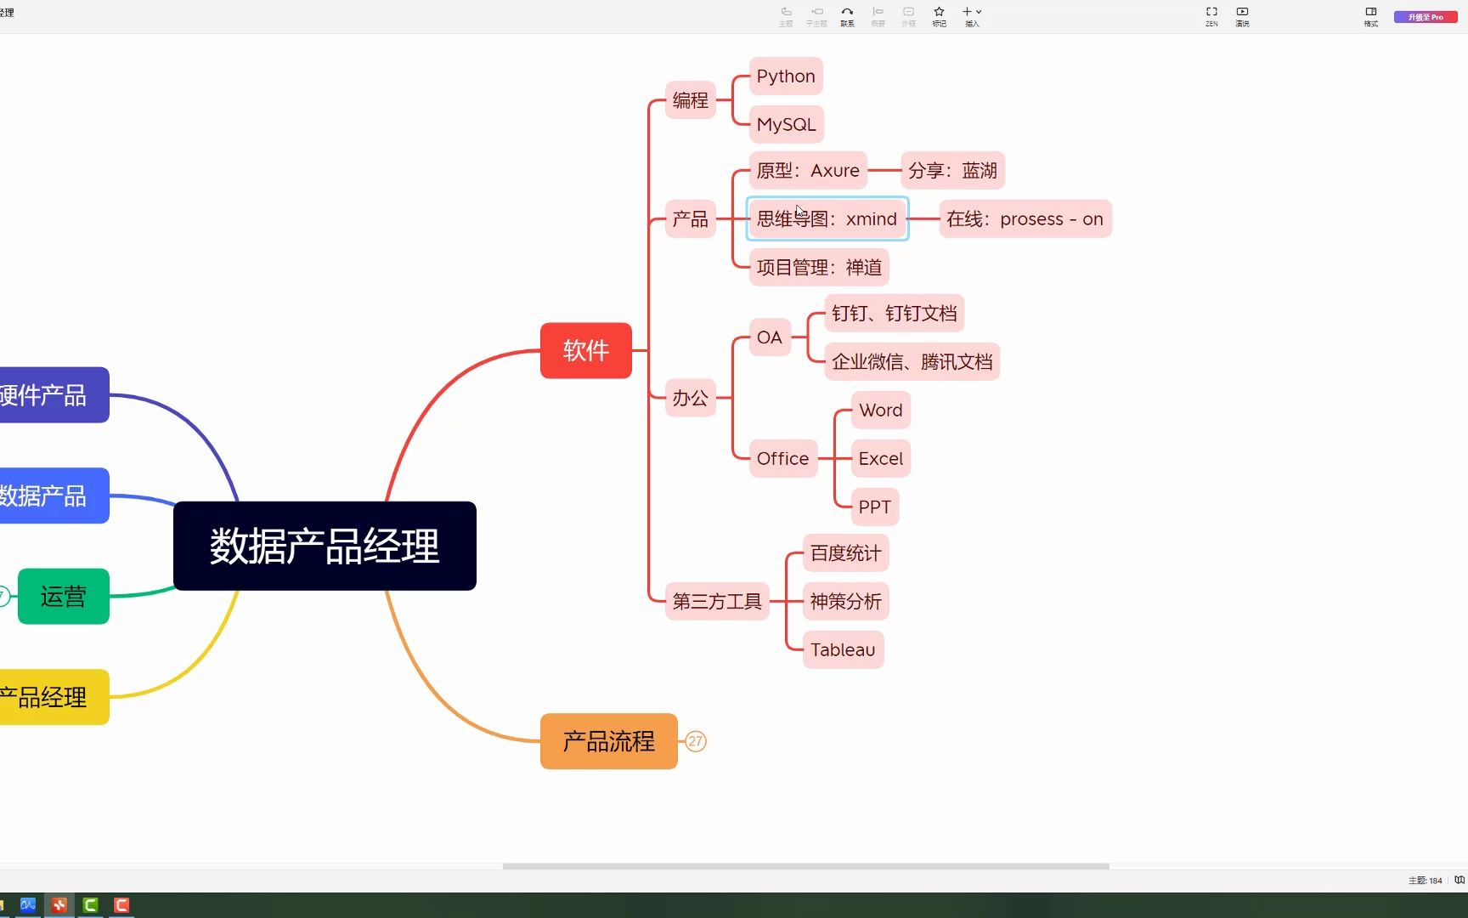Select the 企业微信、腾讯文档 node
Image resolution: width=1468 pixels, height=918 pixels.
point(912,362)
